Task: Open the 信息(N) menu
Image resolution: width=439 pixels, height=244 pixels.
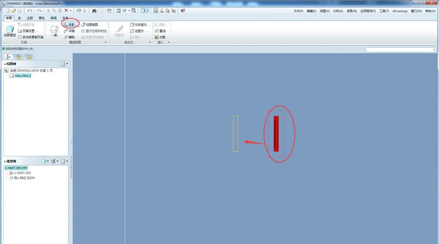Action: coord(352,11)
